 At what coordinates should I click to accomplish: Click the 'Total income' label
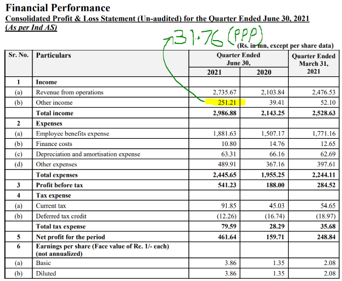[54, 113]
